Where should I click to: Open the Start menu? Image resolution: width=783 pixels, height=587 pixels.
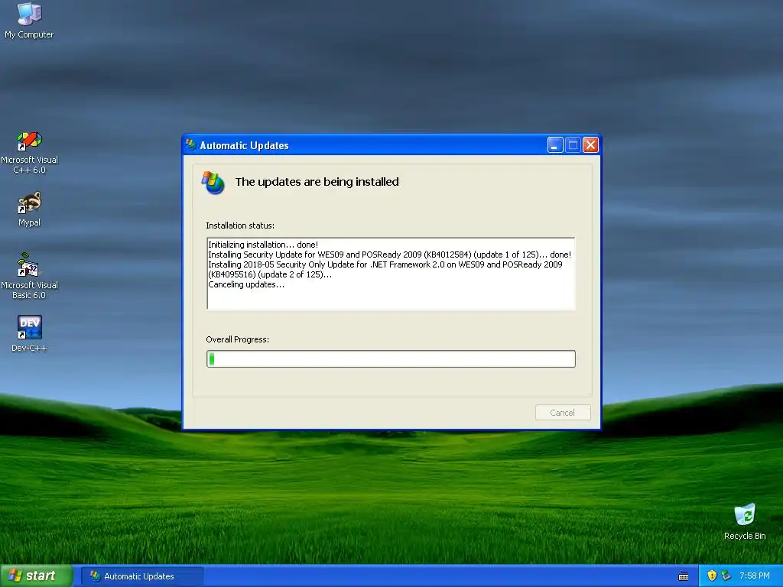[36, 576]
